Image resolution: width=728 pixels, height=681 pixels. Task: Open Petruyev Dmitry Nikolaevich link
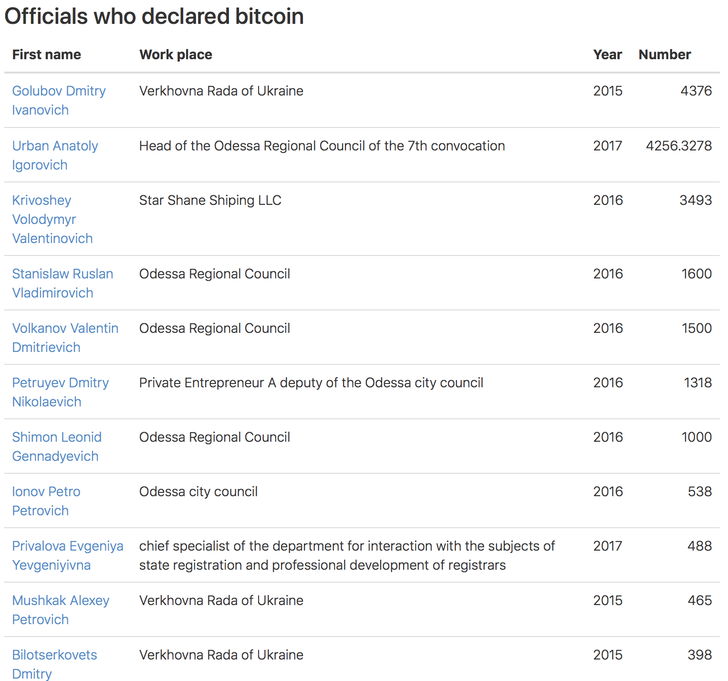tap(61, 392)
